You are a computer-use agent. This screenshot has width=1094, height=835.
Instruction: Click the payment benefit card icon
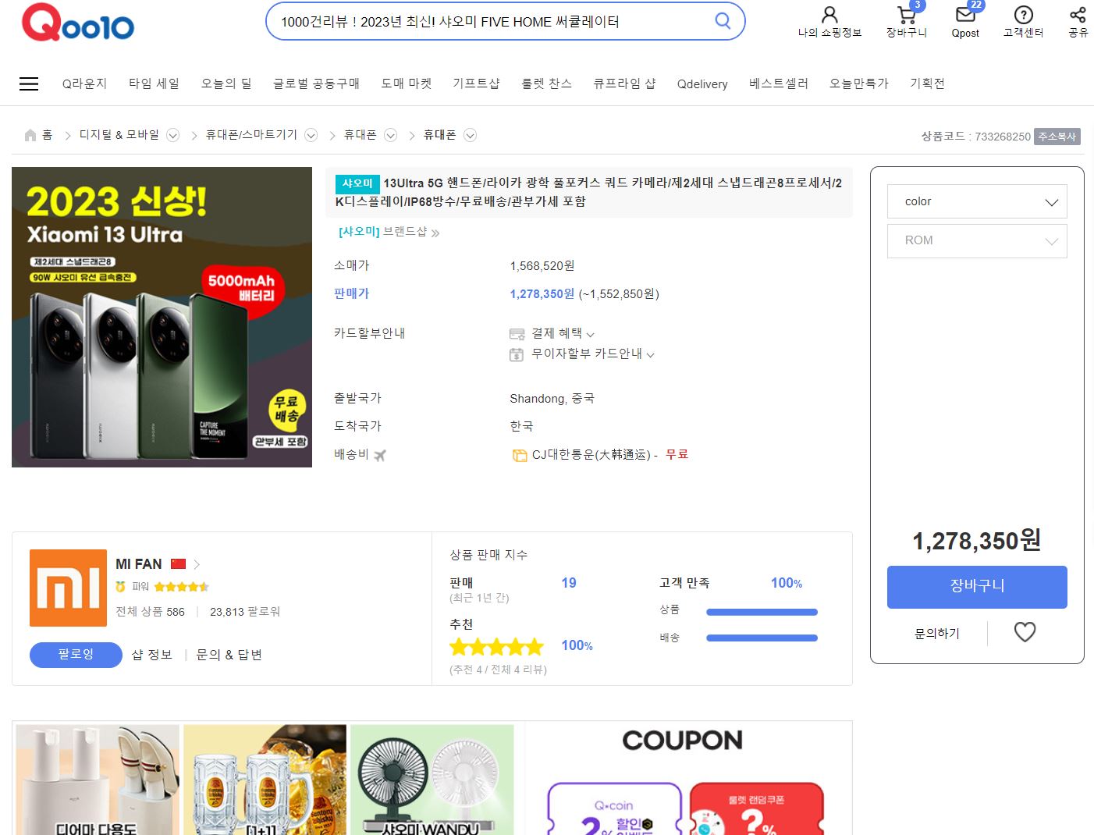coord(517,334)
